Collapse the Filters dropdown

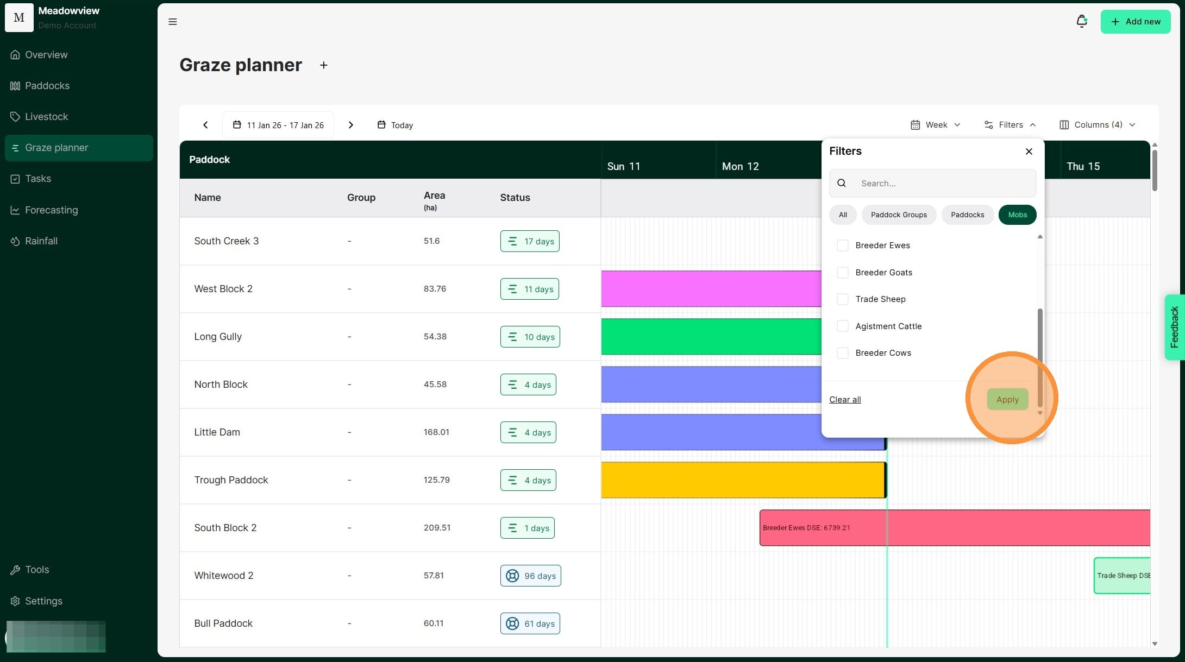click(1010, 125)
